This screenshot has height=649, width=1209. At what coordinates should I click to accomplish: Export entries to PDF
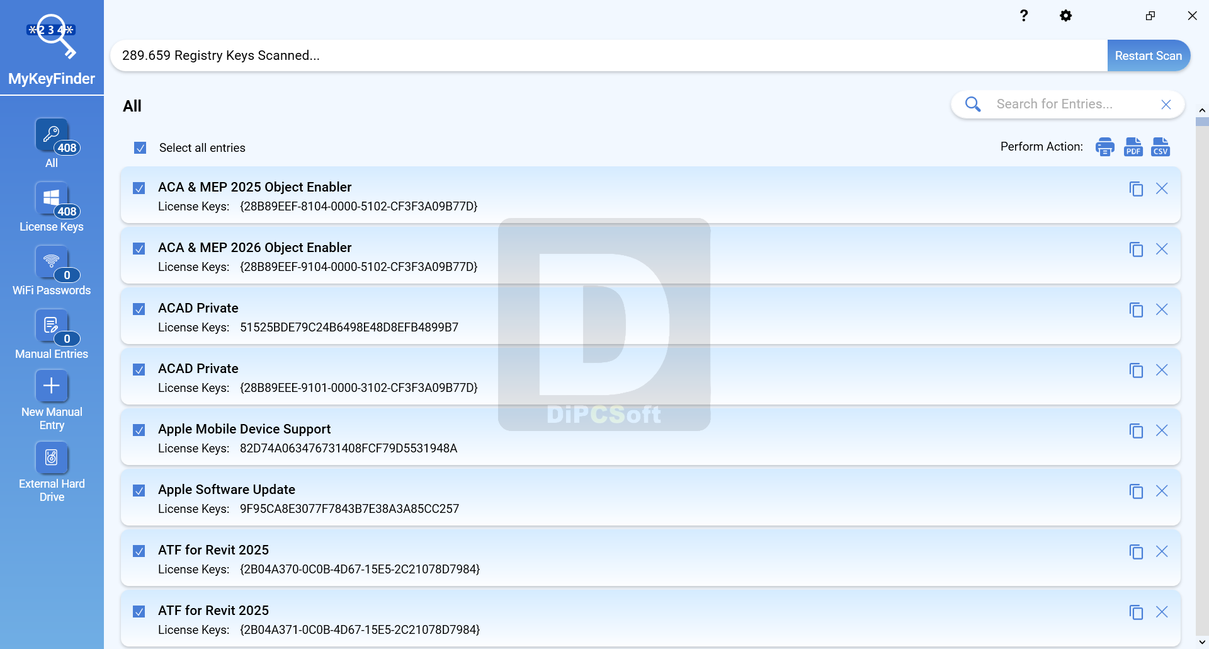1133,147
